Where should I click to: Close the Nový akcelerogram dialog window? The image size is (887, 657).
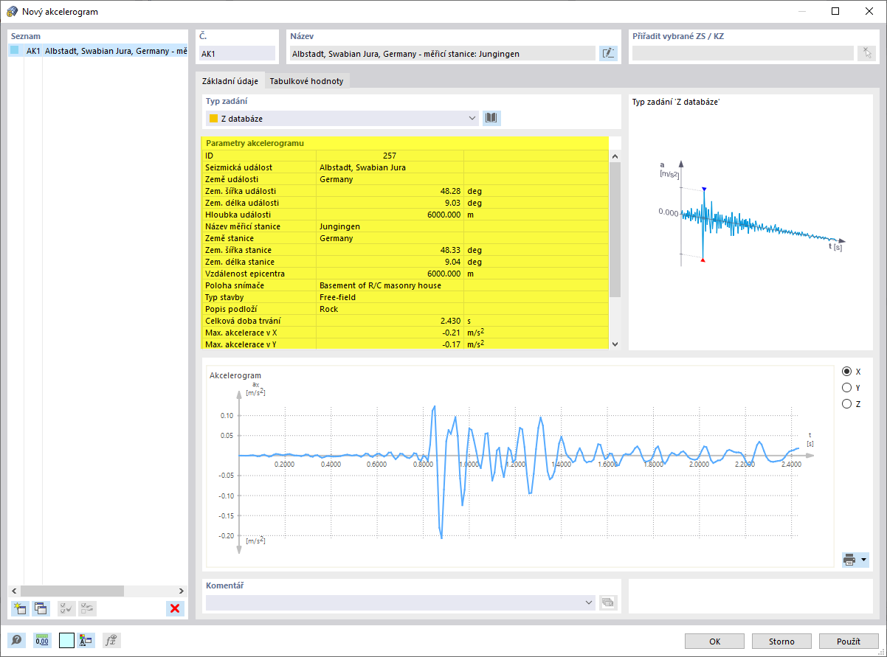pyautogui.click(x=869, y=11)
